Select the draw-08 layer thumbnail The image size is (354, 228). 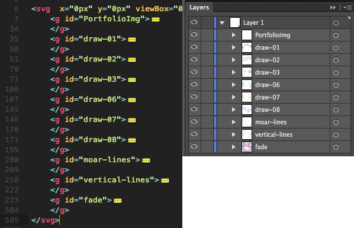coord(247,110)
